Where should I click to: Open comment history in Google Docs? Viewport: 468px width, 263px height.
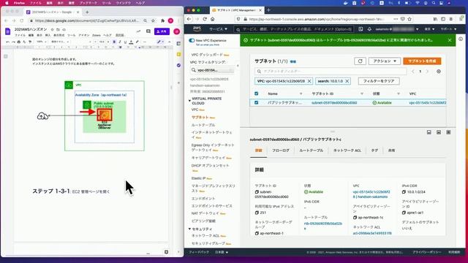pyautogui.click(x=148, y=31)
